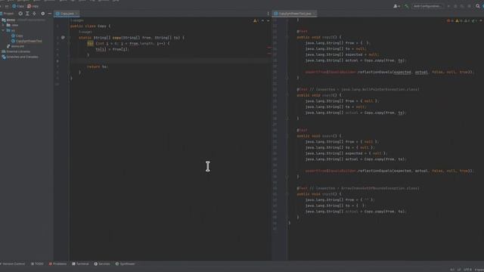Click the Build project hammer icon

coord(406,6)
